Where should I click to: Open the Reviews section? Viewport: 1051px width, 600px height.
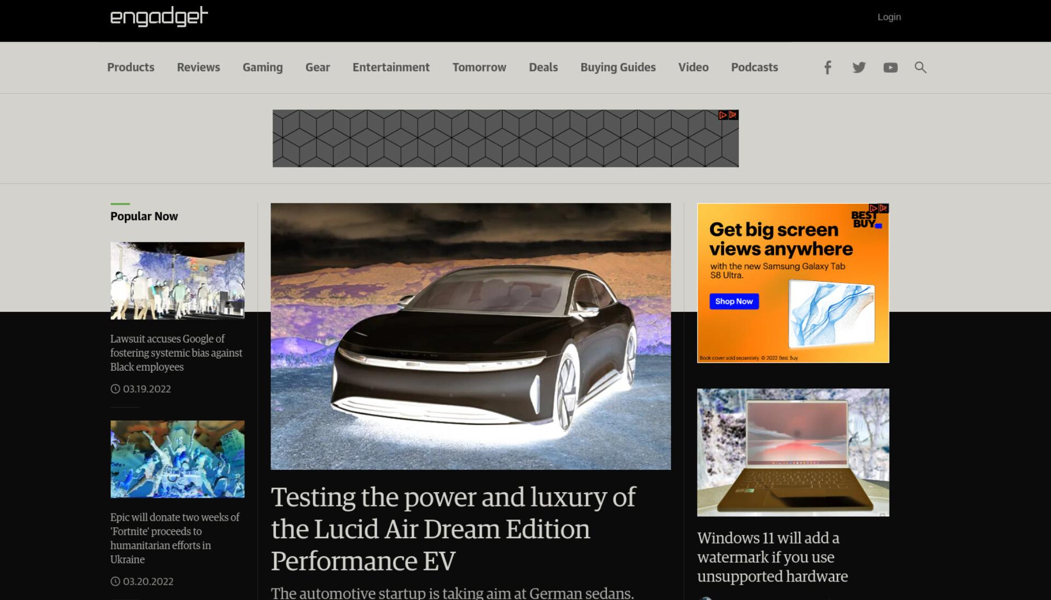[198, 67]
